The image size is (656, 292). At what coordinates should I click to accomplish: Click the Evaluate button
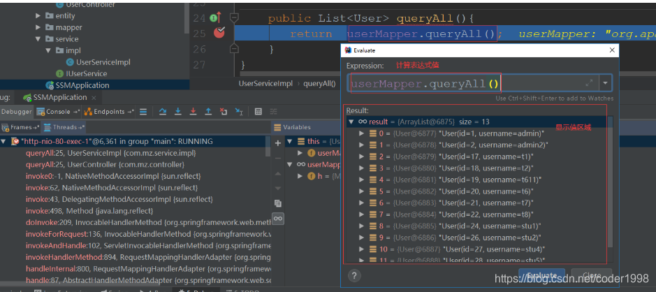point(542,276)
